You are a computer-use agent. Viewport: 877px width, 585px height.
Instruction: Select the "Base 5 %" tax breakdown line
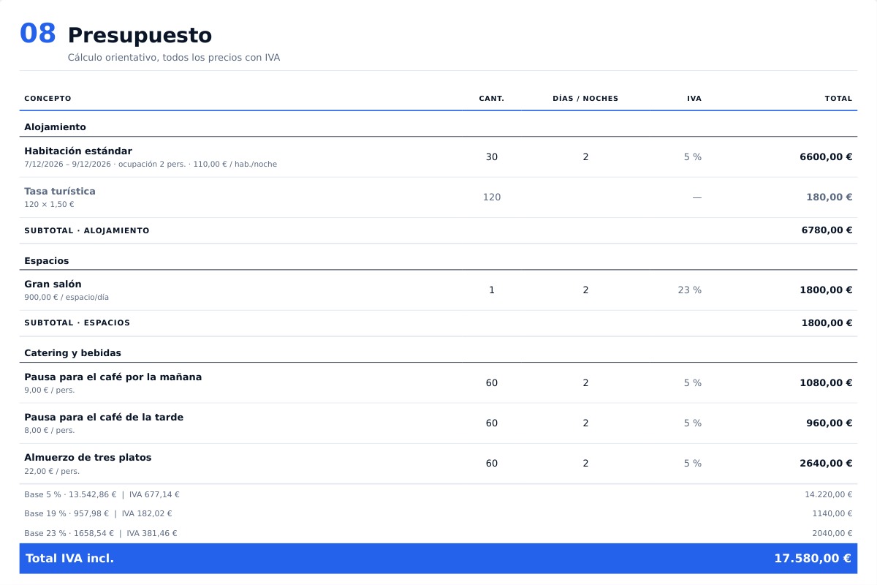[102, 495]
